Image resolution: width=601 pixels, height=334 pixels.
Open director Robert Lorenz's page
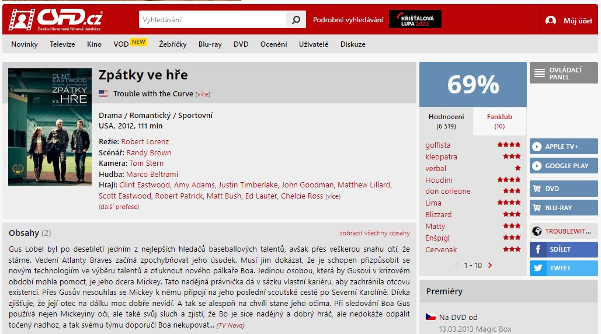145,141
